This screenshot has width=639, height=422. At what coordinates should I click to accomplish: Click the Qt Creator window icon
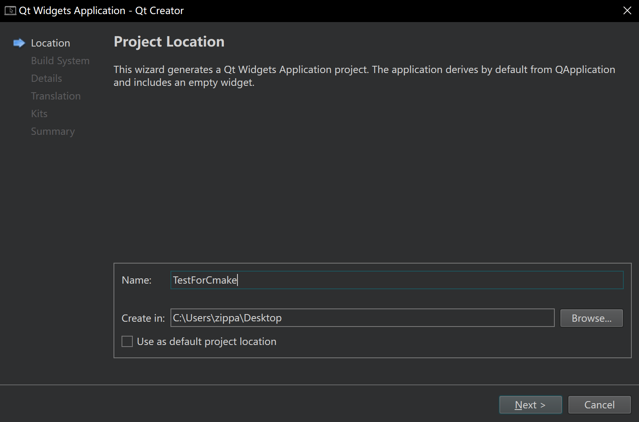(10, 10)
